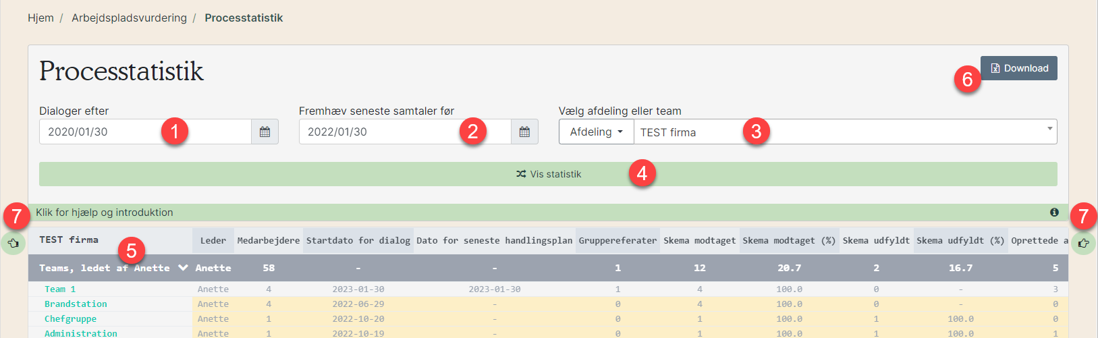Open Brandstation team link
The width and height of the screenshot is (1098, 338).
(x=76, y=304)
